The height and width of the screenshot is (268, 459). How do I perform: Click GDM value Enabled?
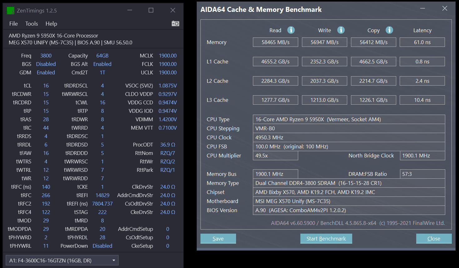[46, 72]
